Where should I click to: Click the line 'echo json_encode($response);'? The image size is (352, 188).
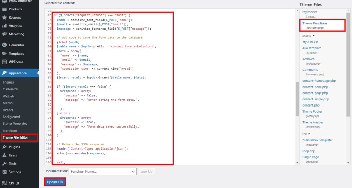81,153
